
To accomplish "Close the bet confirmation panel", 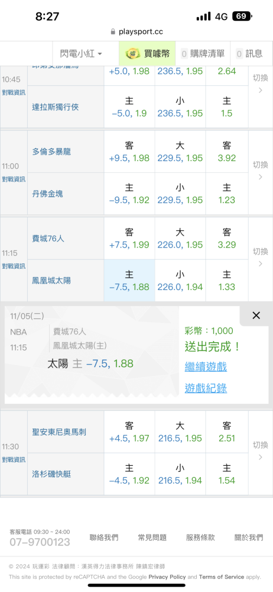I will (256, 316).
